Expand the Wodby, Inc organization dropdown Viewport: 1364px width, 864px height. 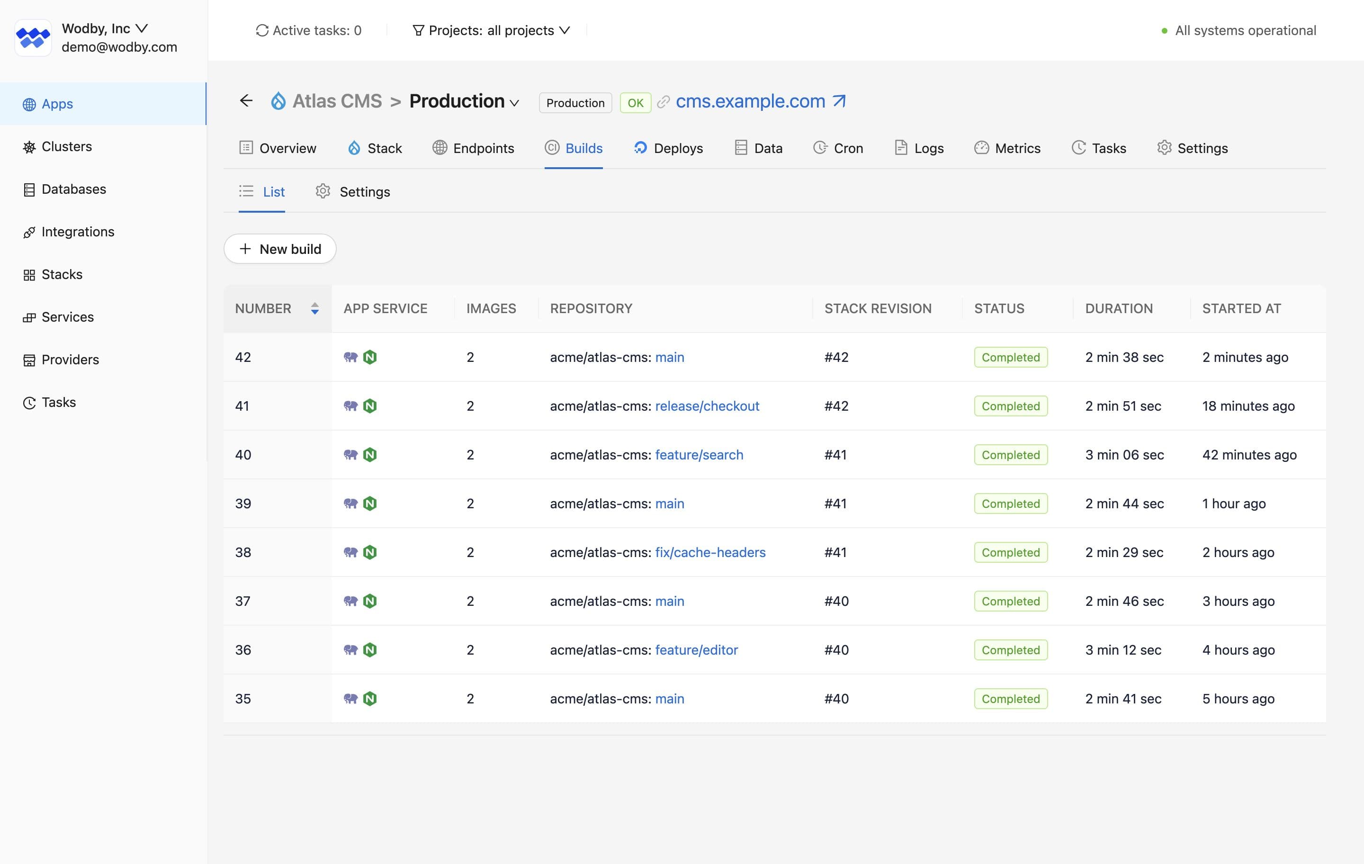coord(105,28)
